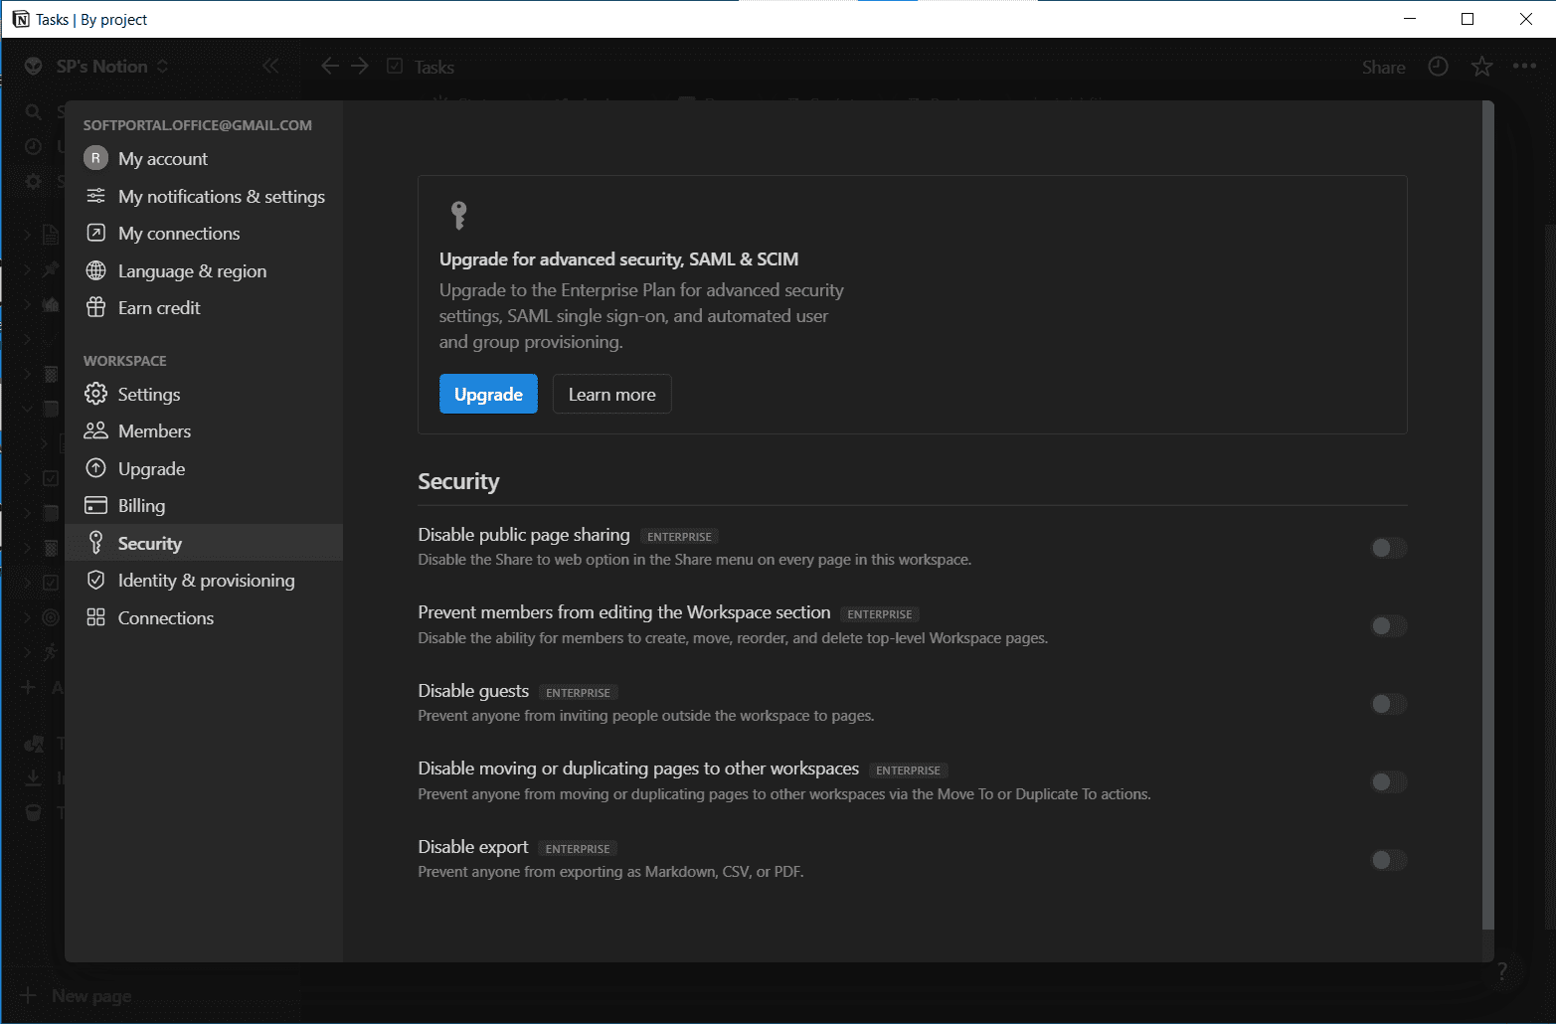Select Language & region
The width and height of the screenshot is (1556, 1024).
click(x=204, y=271)
